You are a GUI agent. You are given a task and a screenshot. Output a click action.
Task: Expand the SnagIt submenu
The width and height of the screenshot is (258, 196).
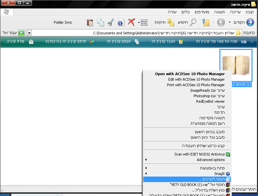coord(187,174)
